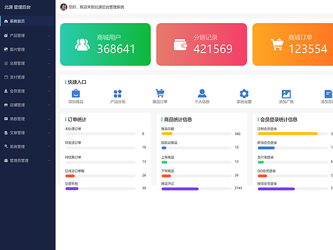Expand the 店铺管理 chevron

pyautogui.click(x=49, y=105)
